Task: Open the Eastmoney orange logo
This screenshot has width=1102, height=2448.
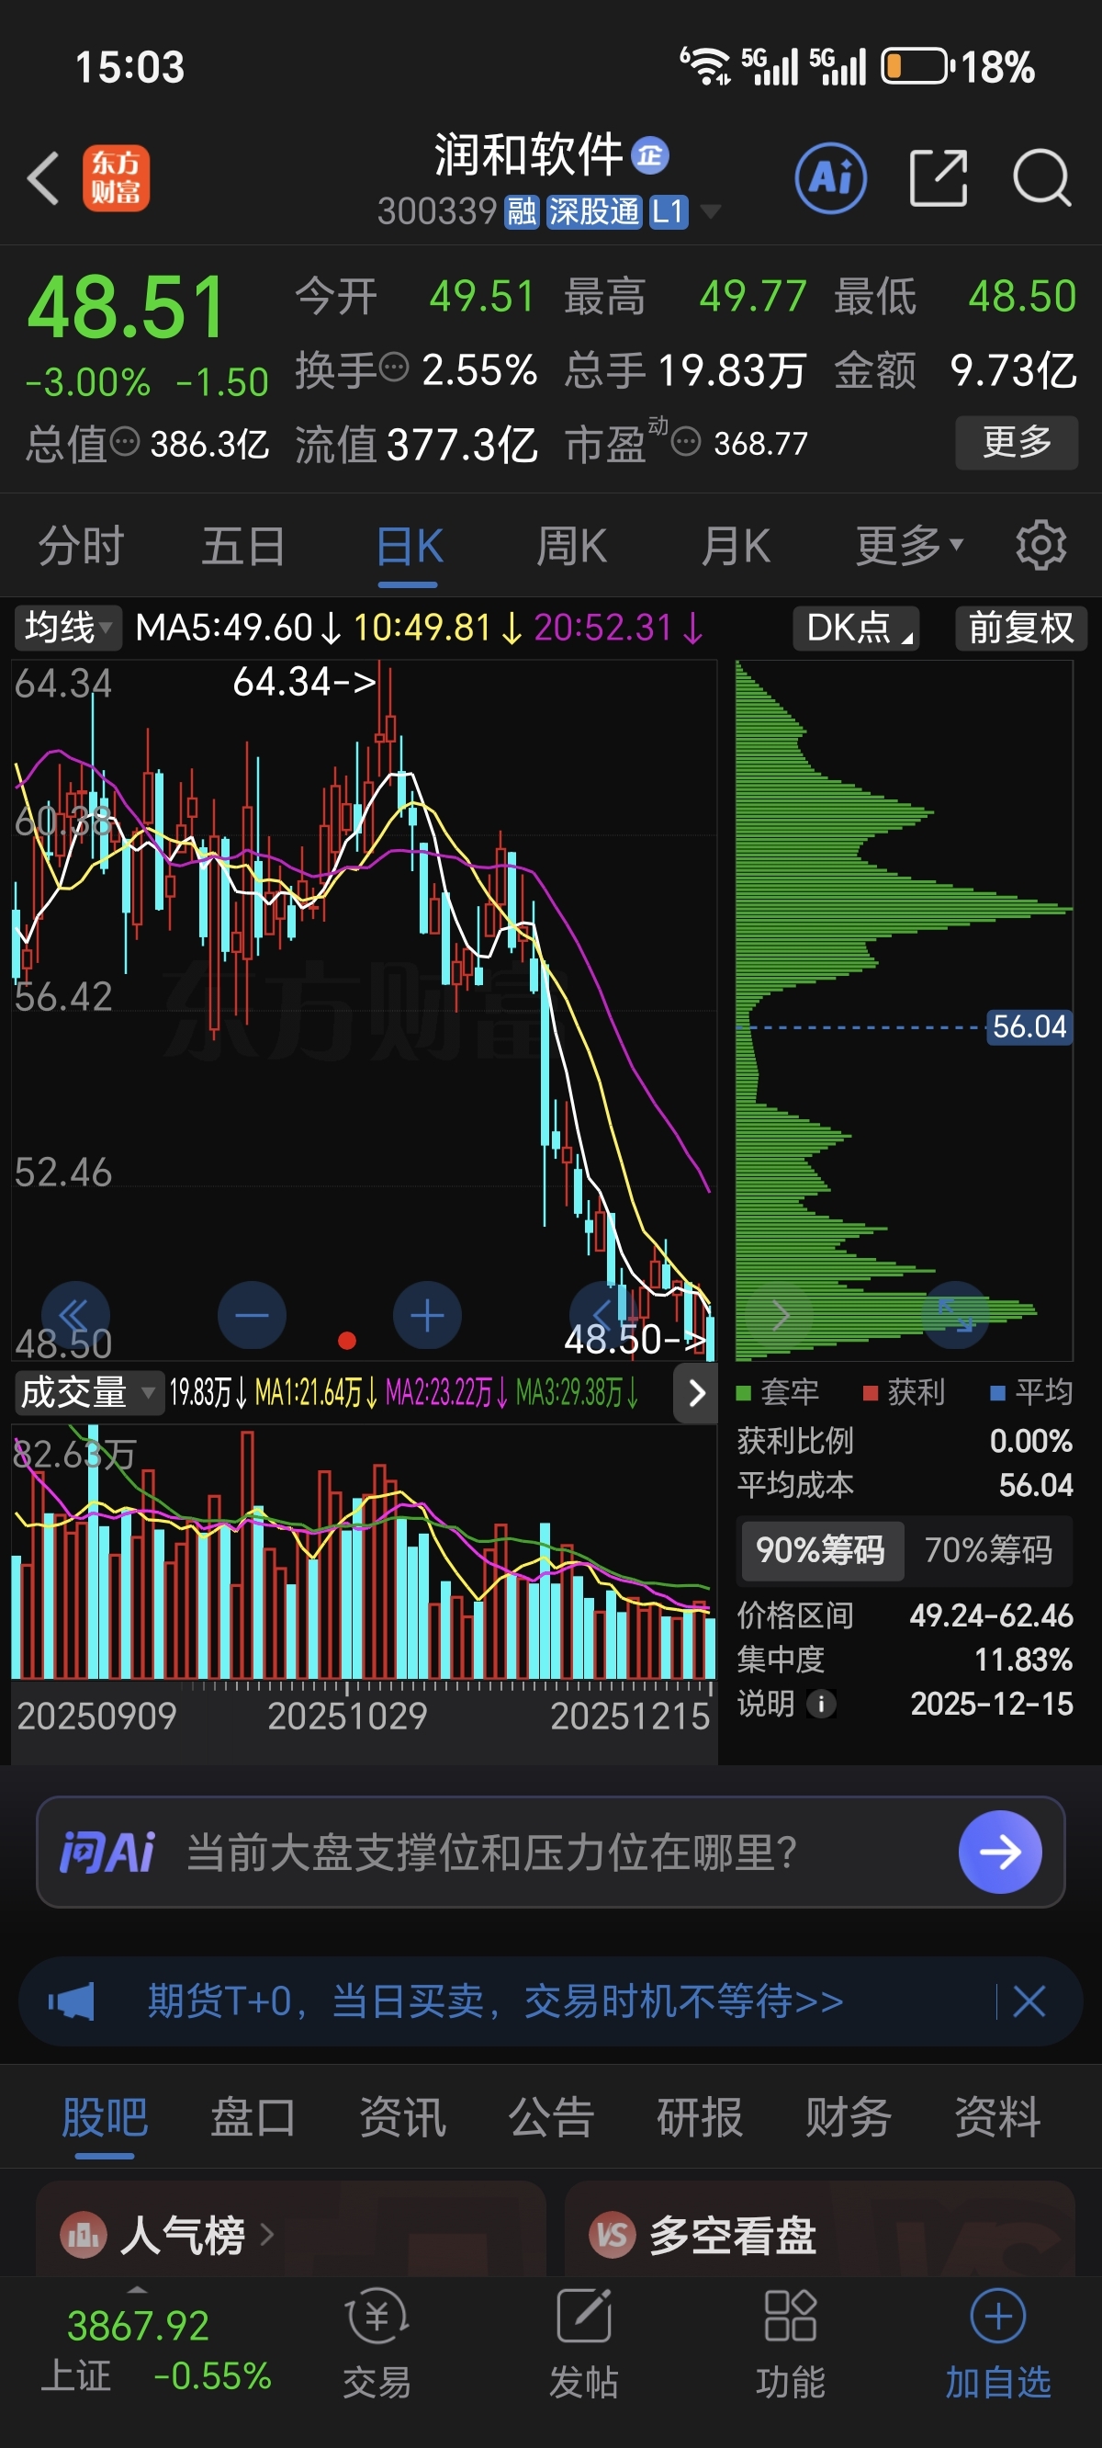Action: click(116, 177)
